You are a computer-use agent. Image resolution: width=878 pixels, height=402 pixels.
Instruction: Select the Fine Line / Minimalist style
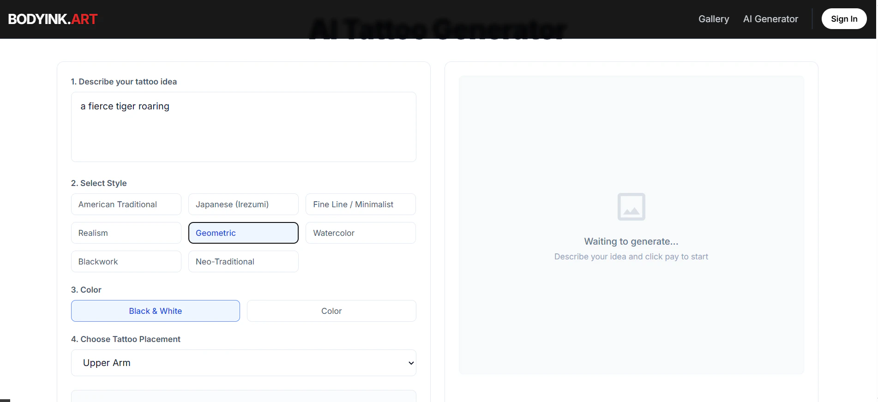coord(361,204)
